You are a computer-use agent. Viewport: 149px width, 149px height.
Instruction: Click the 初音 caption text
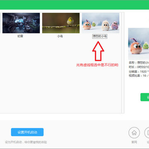(20, 36)
